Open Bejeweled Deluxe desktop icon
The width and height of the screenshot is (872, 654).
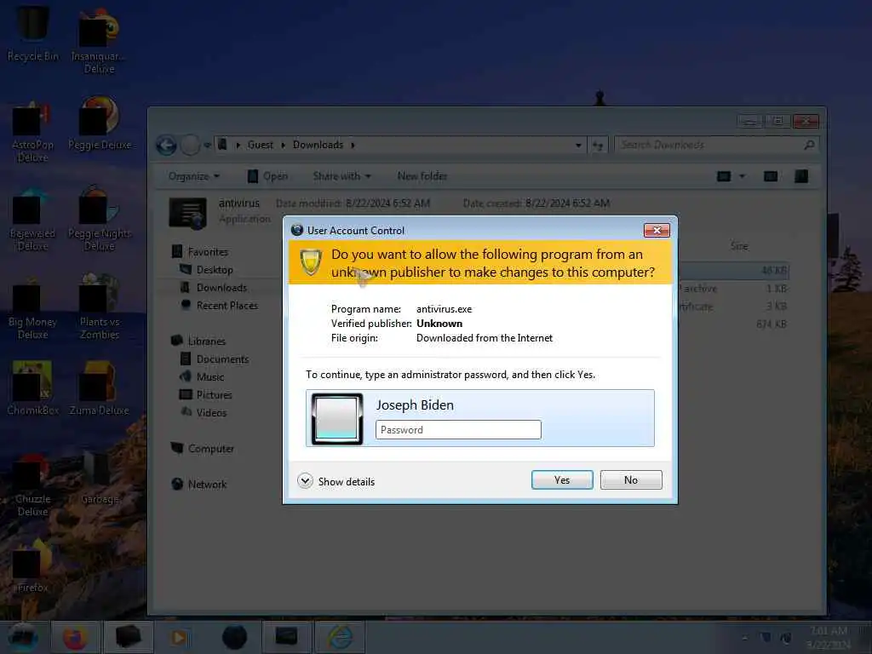(33, 220)
